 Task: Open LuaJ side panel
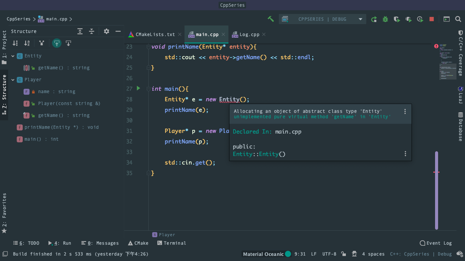[x=460, y=95]
